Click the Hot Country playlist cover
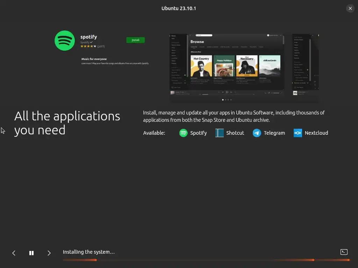The image size is (358, 268). pyautogui.click(x=201, y=66)
